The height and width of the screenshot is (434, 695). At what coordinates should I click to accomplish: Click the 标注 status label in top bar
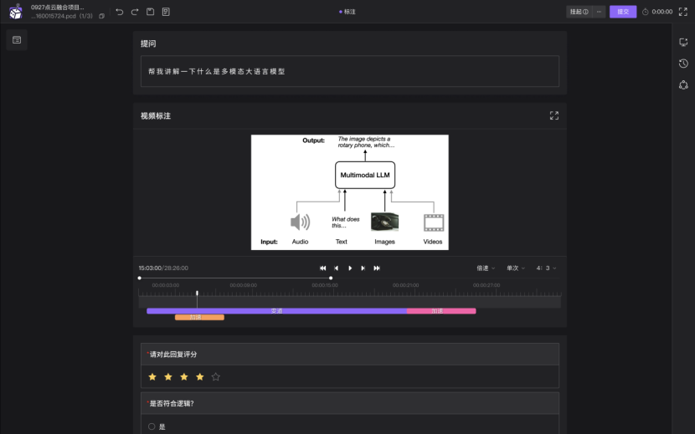(347, 12)
